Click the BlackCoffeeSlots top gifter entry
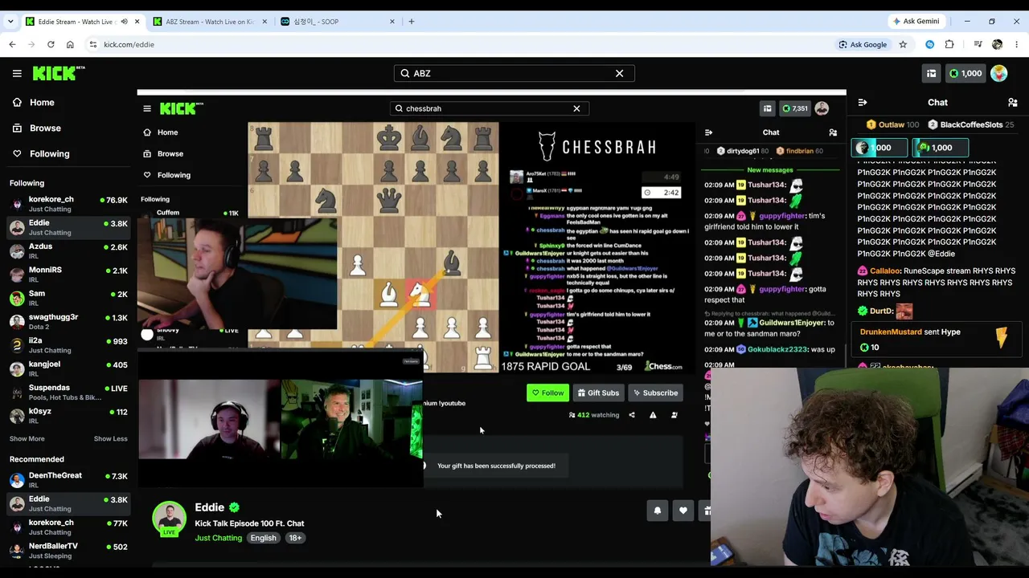Viewport: 1029px width, 578px height. (x=970, y=125)
